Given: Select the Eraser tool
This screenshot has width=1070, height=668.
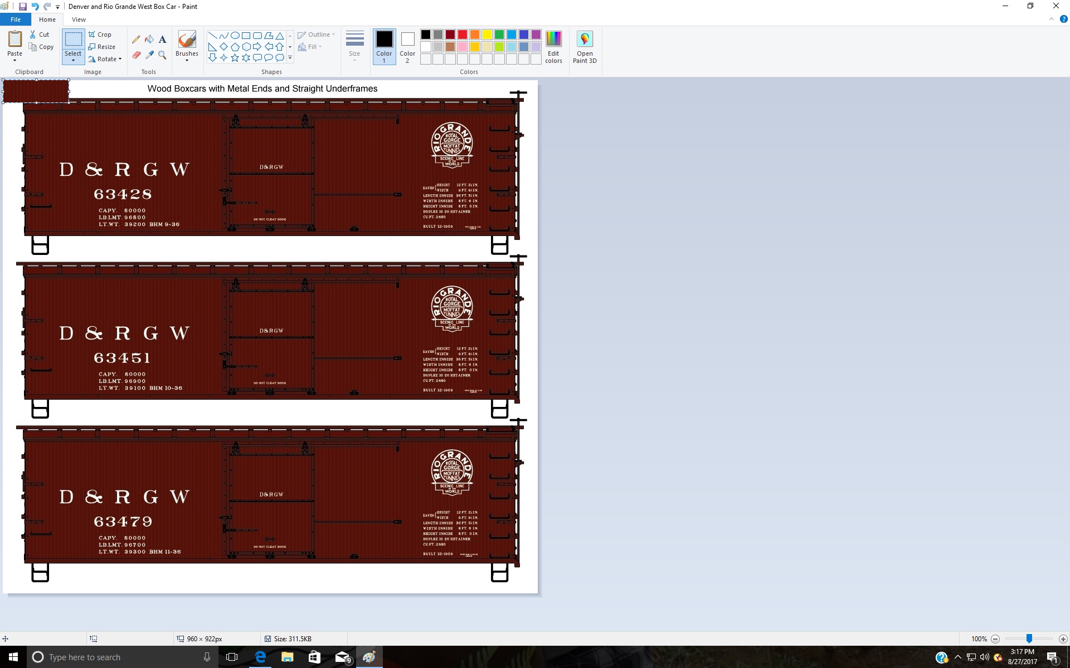Looking at the screenshot, I should [x=136, y=55].
